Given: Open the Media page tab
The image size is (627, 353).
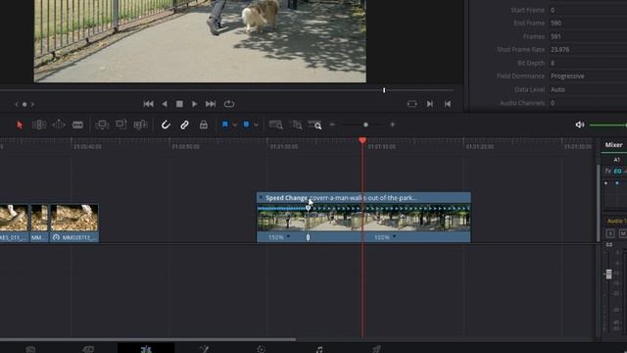Looking at the screenshot, I should 30,349.
